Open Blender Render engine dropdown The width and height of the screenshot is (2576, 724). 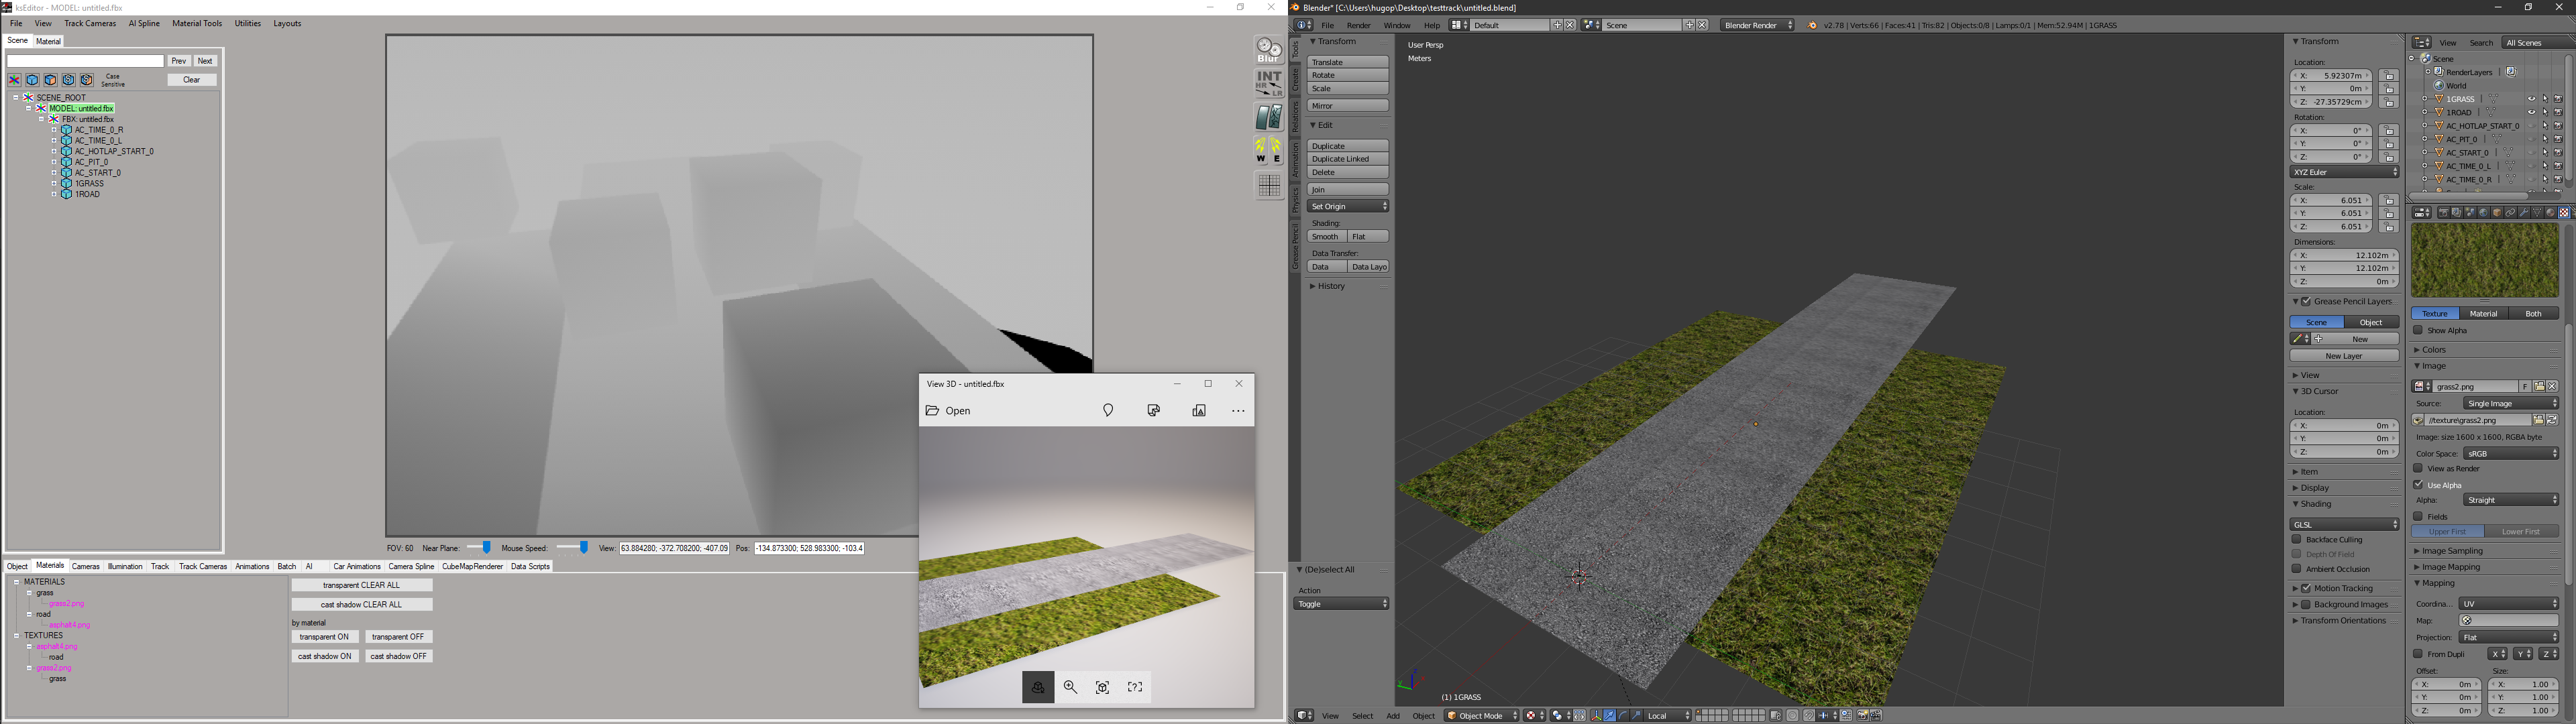[x=1758, y=25]
